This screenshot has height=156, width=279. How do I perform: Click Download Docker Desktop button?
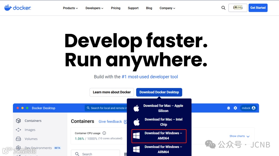[159, 92]
